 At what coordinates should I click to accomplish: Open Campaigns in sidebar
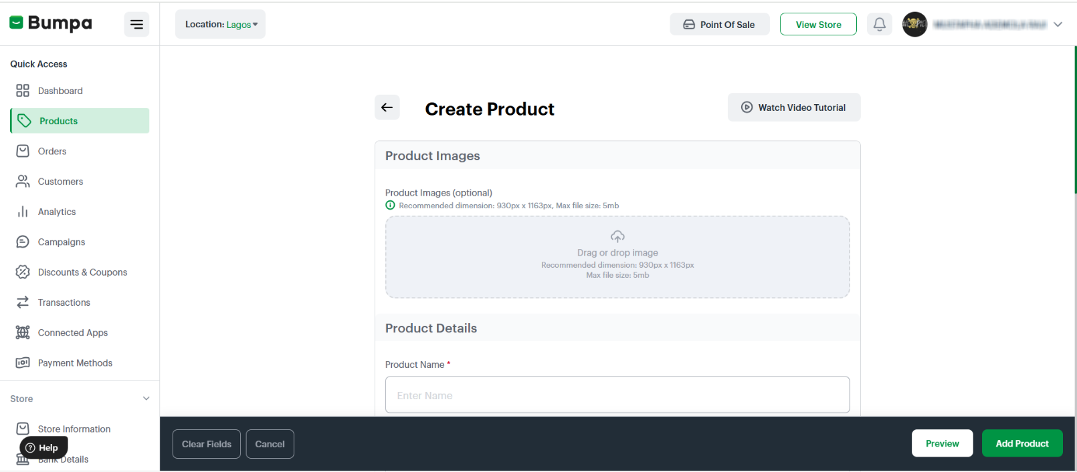tap(62, 242)
